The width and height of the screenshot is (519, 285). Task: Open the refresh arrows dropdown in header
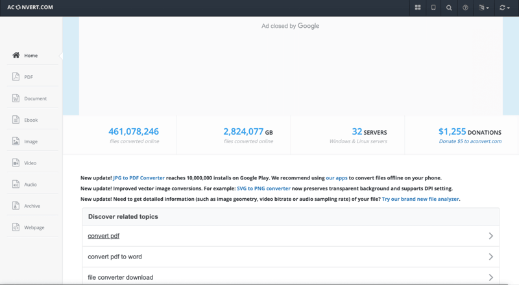[503, 8]
